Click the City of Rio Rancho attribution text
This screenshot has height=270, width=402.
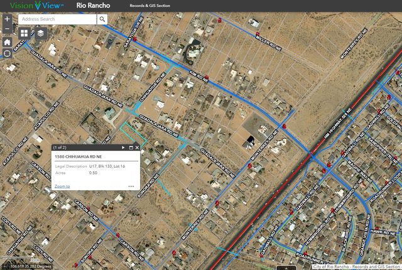point(356,266)
